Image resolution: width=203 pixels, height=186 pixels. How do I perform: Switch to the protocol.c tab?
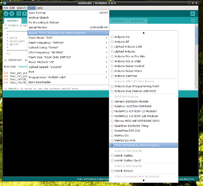click(138, 21)
